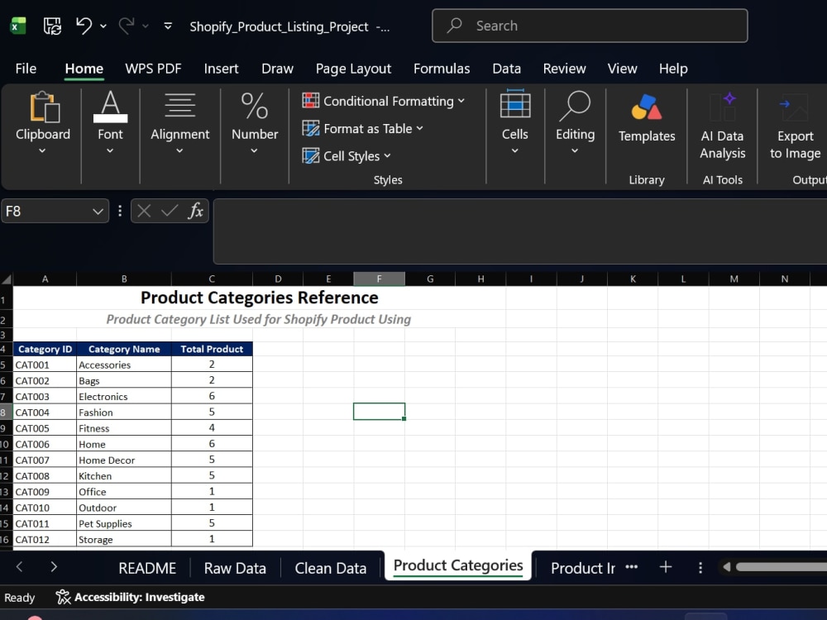
Task: Open the Insert Function fx dialog
Action: [x=196, y=211]
